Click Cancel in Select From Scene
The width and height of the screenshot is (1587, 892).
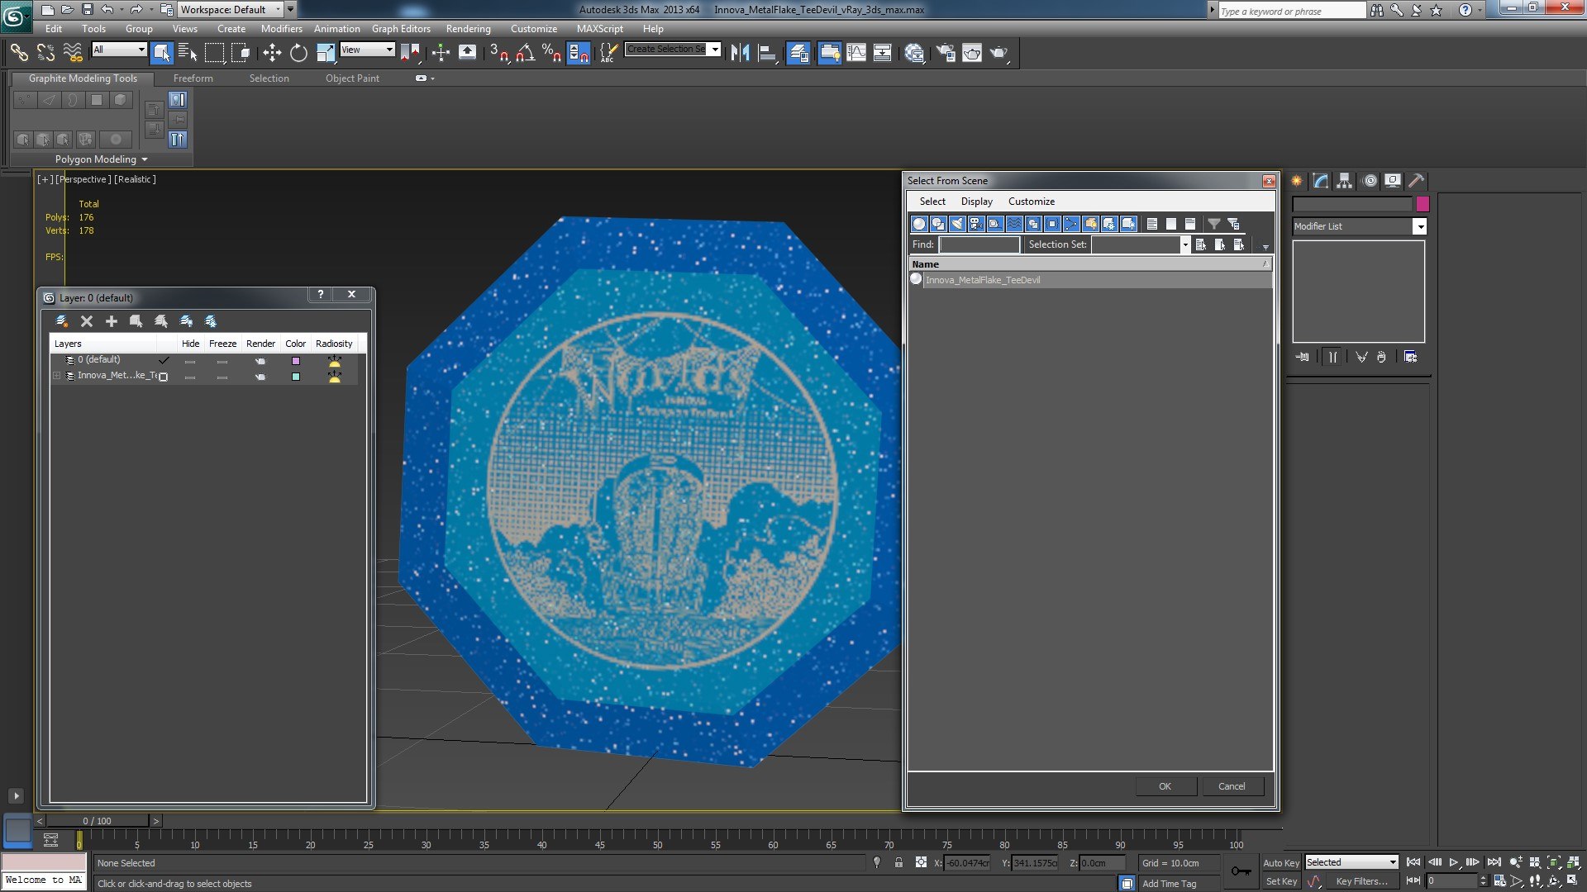pyautogui.click(x=1232, y=786)
